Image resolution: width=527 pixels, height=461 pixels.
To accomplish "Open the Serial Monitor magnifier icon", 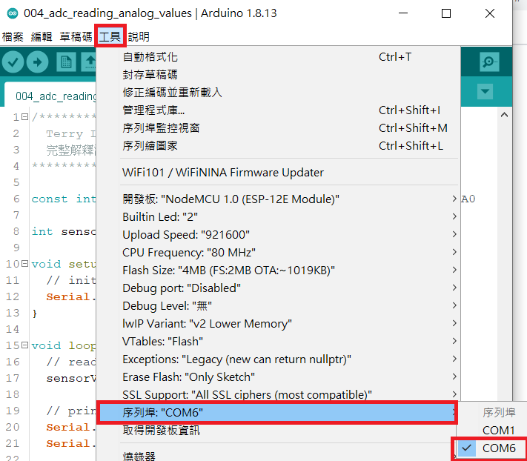I will (489, 62).
